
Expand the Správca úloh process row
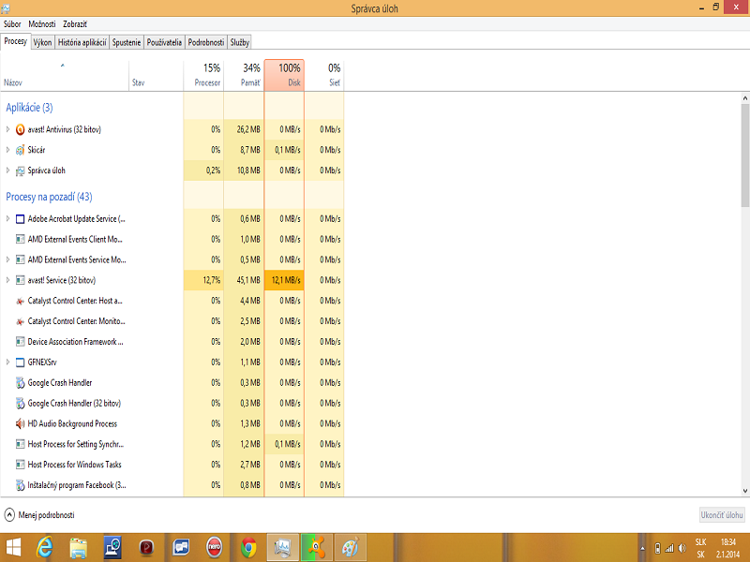click(8, 170)
